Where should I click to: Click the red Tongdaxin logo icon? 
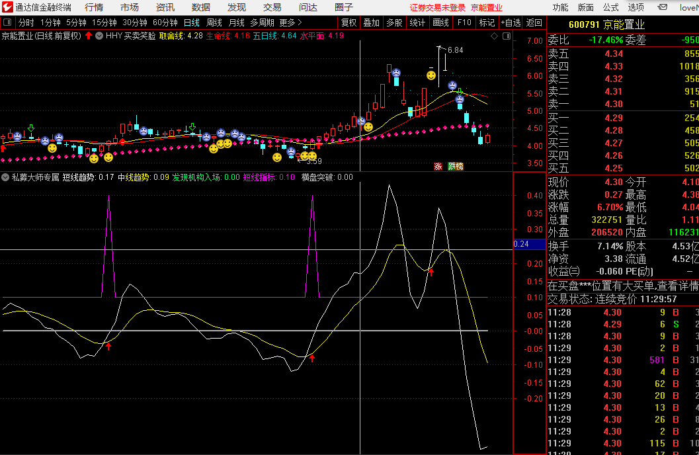point(7,7)
